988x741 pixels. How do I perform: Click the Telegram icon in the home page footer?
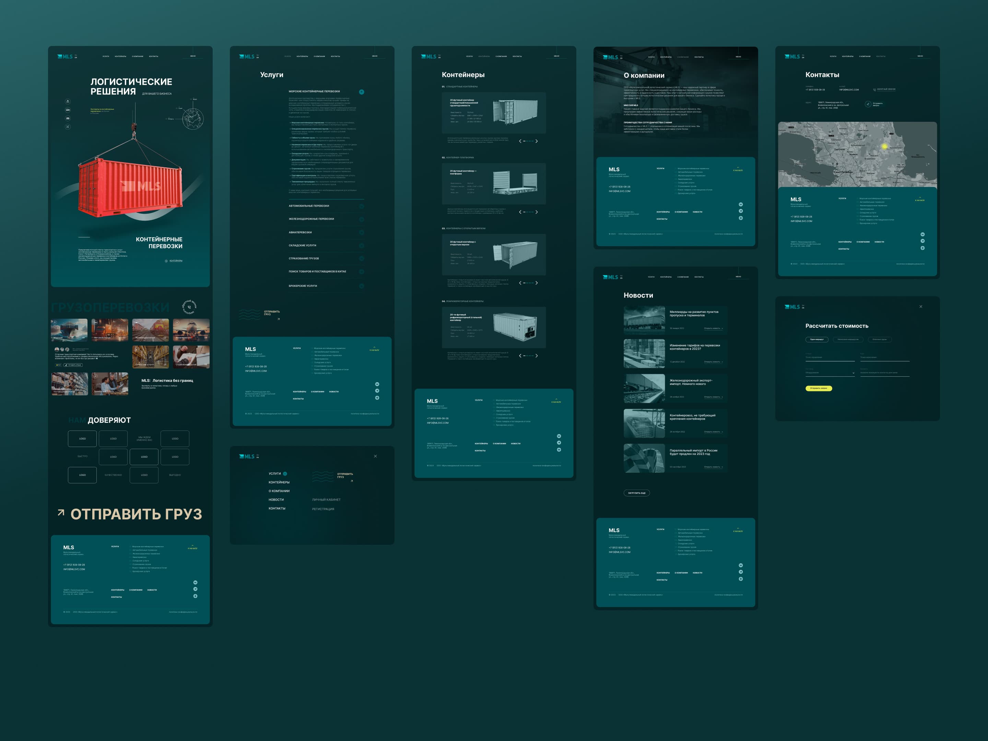pos(195,589)
